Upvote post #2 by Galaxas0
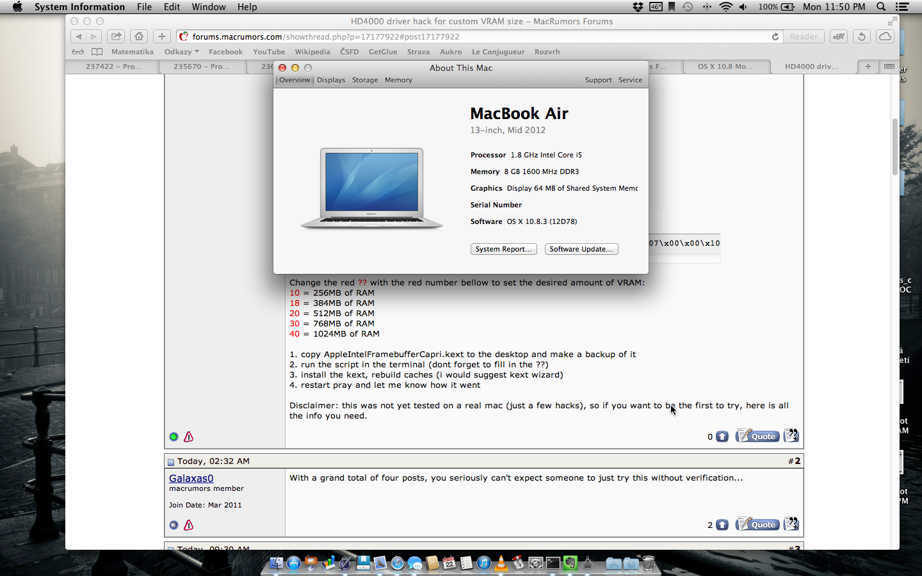The width and height of the screenshot is (922, 576). [722, 525]
